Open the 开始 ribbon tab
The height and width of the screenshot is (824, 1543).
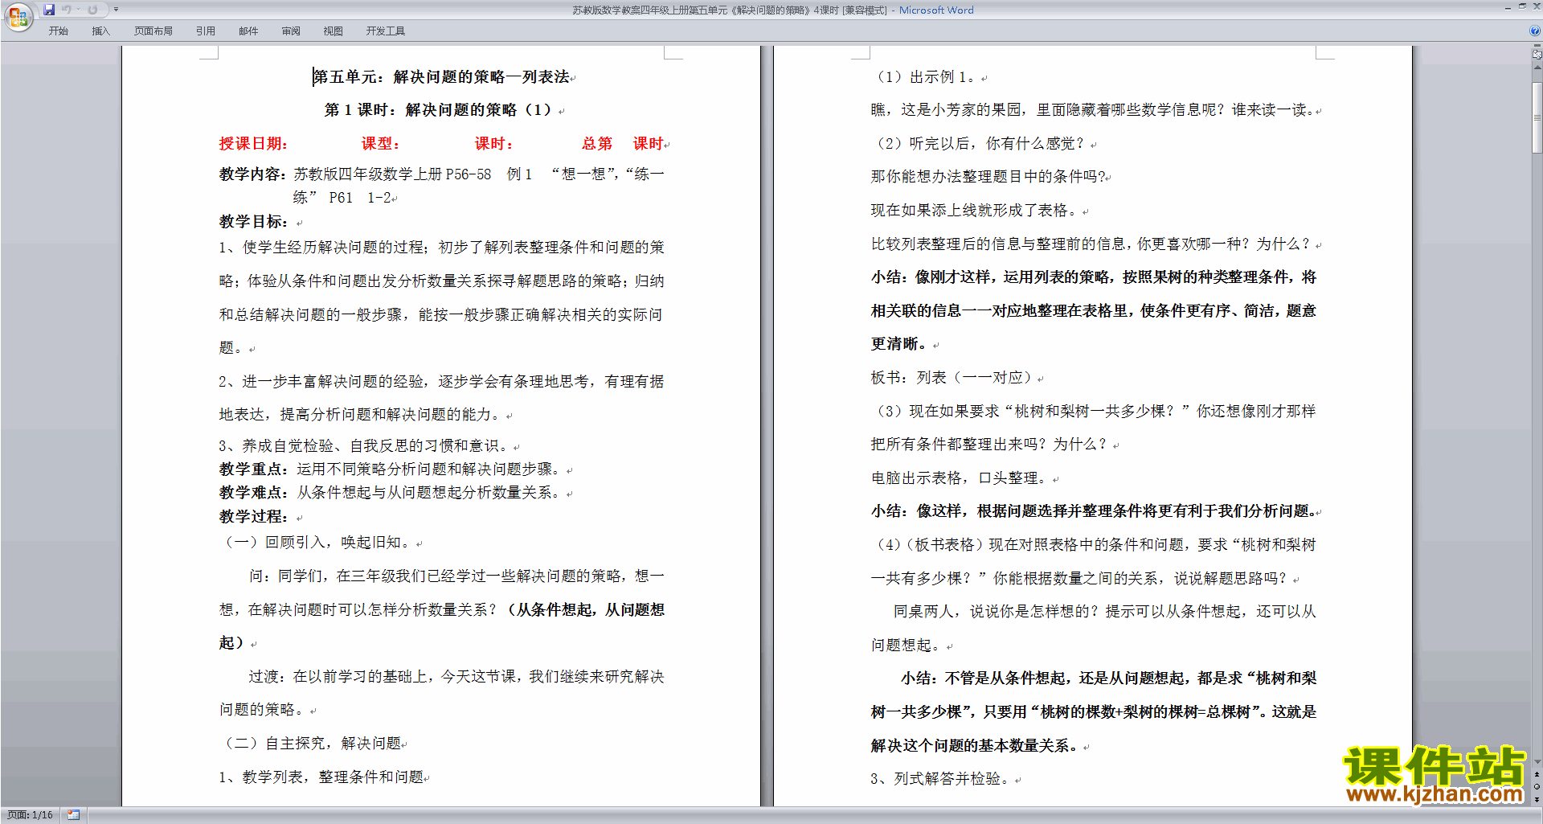58,31
